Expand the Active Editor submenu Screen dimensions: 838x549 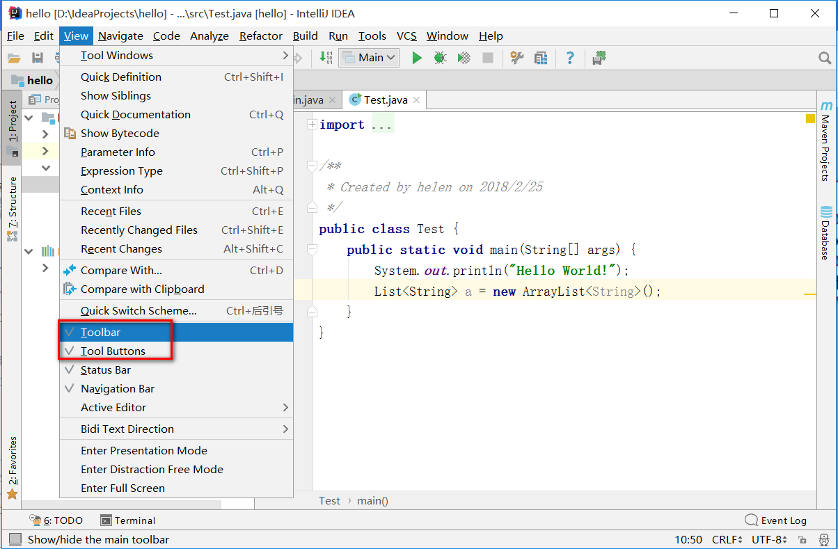pyautogui.click(x=176, y=407)
